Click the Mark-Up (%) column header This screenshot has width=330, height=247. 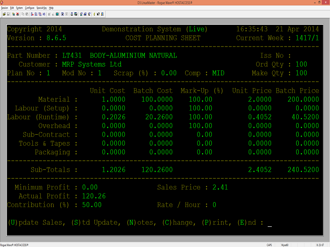click(202, 91)
